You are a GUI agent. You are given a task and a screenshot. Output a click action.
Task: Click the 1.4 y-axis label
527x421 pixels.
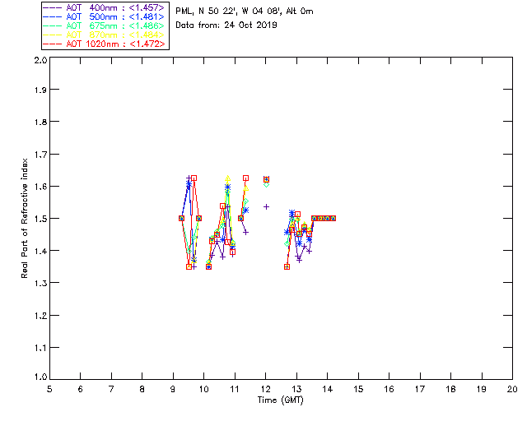pyautogui.click(x=40, y=251)
